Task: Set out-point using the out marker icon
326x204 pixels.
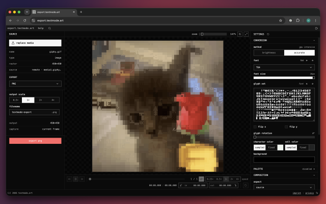Action: pyautogui.click(x=235, y=185)
